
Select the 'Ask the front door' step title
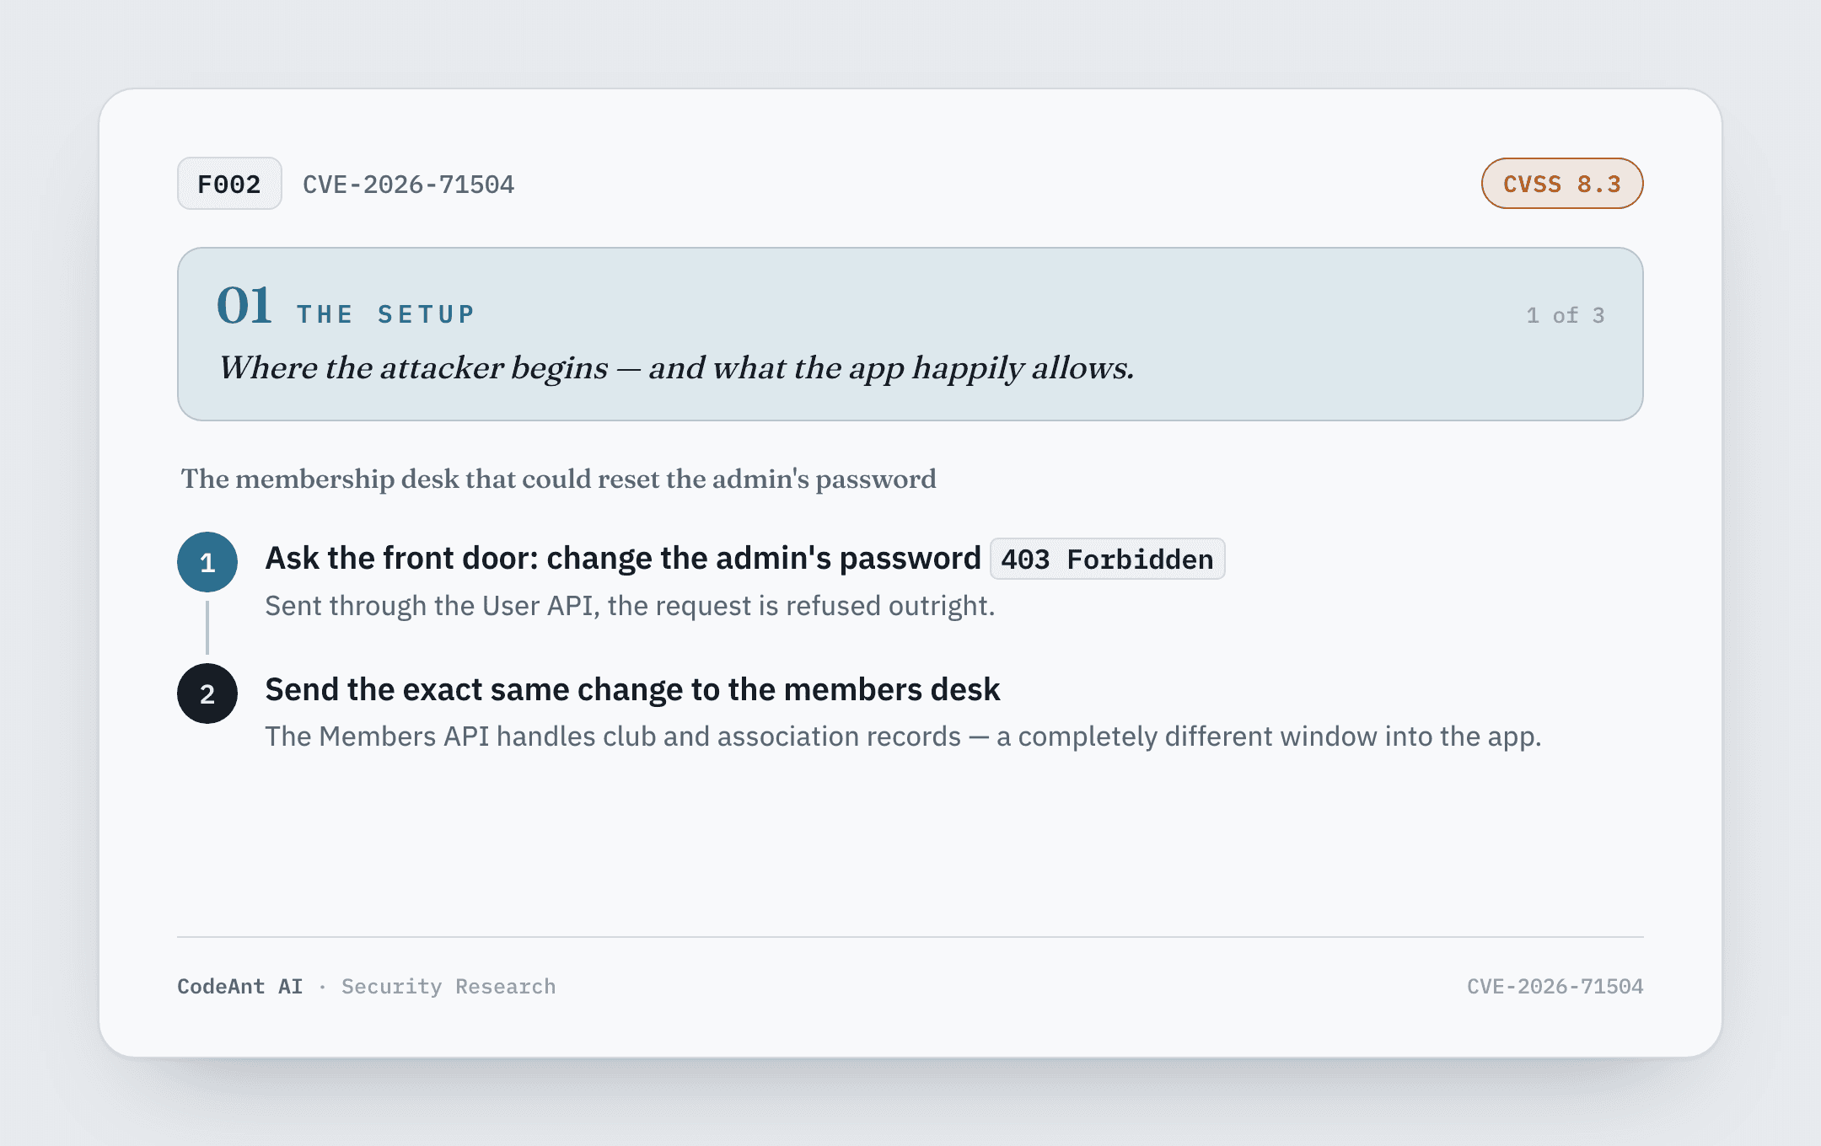tap(623, 559)
